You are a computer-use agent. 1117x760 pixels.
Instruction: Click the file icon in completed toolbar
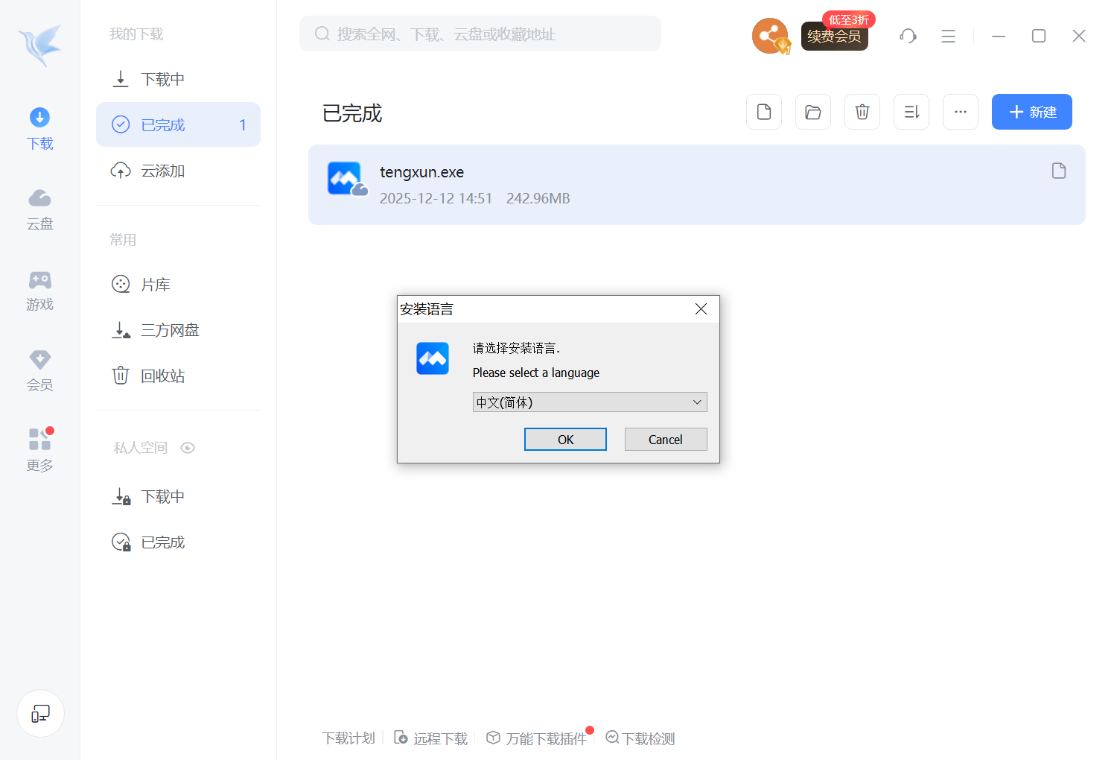point(764,112)
